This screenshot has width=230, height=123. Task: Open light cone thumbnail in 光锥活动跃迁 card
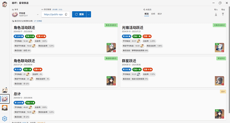219,48
